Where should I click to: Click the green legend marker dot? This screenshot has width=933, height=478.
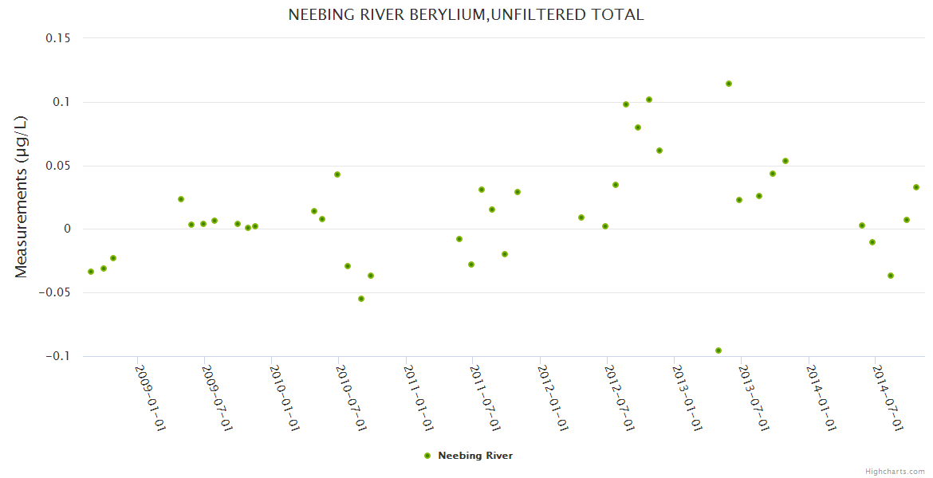coord(427,456)
